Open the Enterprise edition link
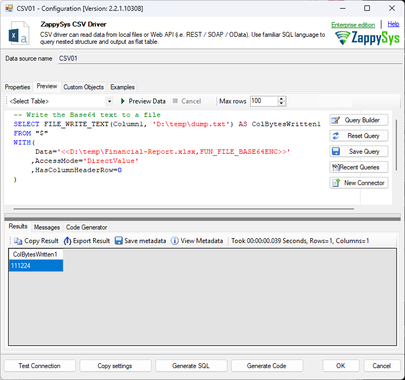This screenshot has width=405, height=380. (x=353, y=25)
